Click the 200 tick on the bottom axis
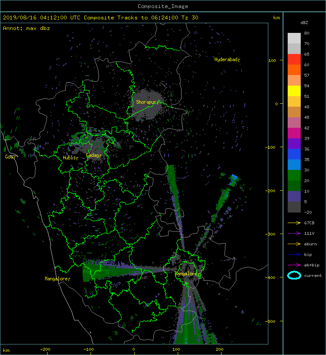This screenshot has width=326, height=355. pos(219,350)
